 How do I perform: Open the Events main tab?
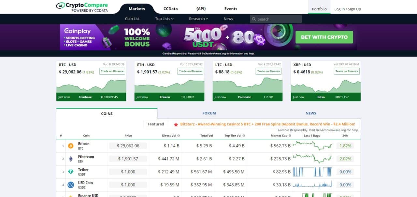click(231, 9)
